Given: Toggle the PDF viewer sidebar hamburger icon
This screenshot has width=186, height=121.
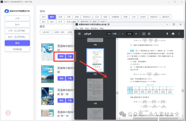Looking at the screenshot, I should coord(79,34).
